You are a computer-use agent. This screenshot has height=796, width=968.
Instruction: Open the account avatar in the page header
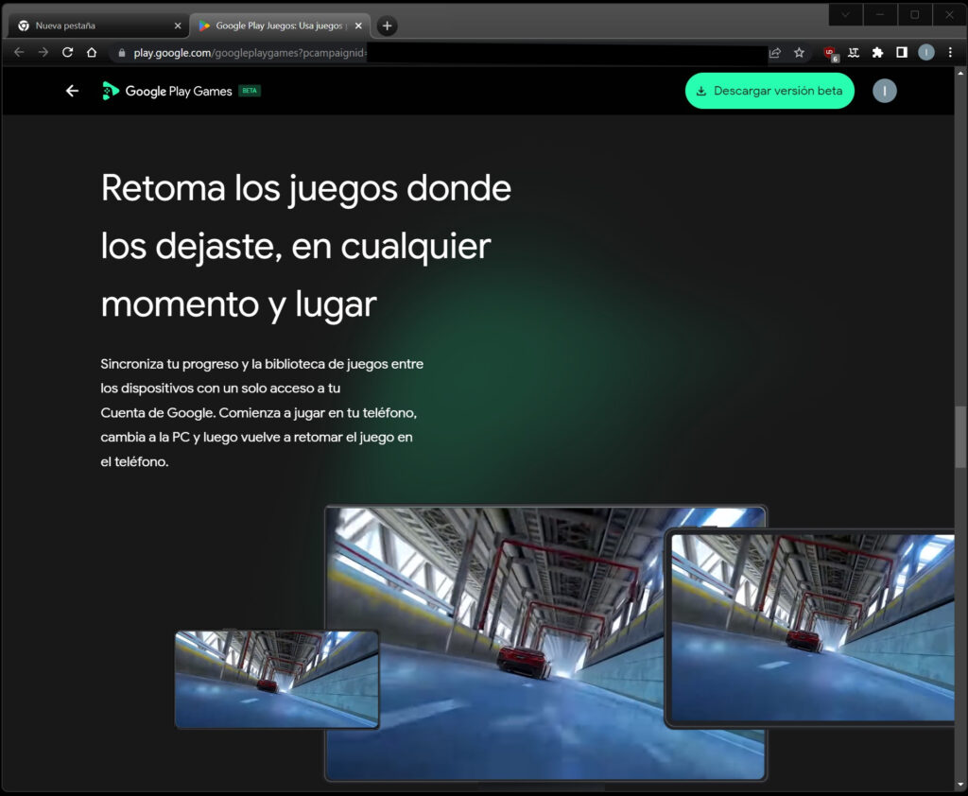click(884, 91)
